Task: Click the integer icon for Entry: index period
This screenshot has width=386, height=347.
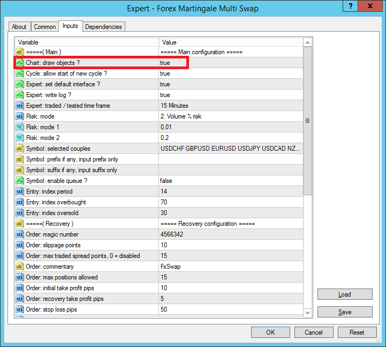Action: [x=20, y=191]
